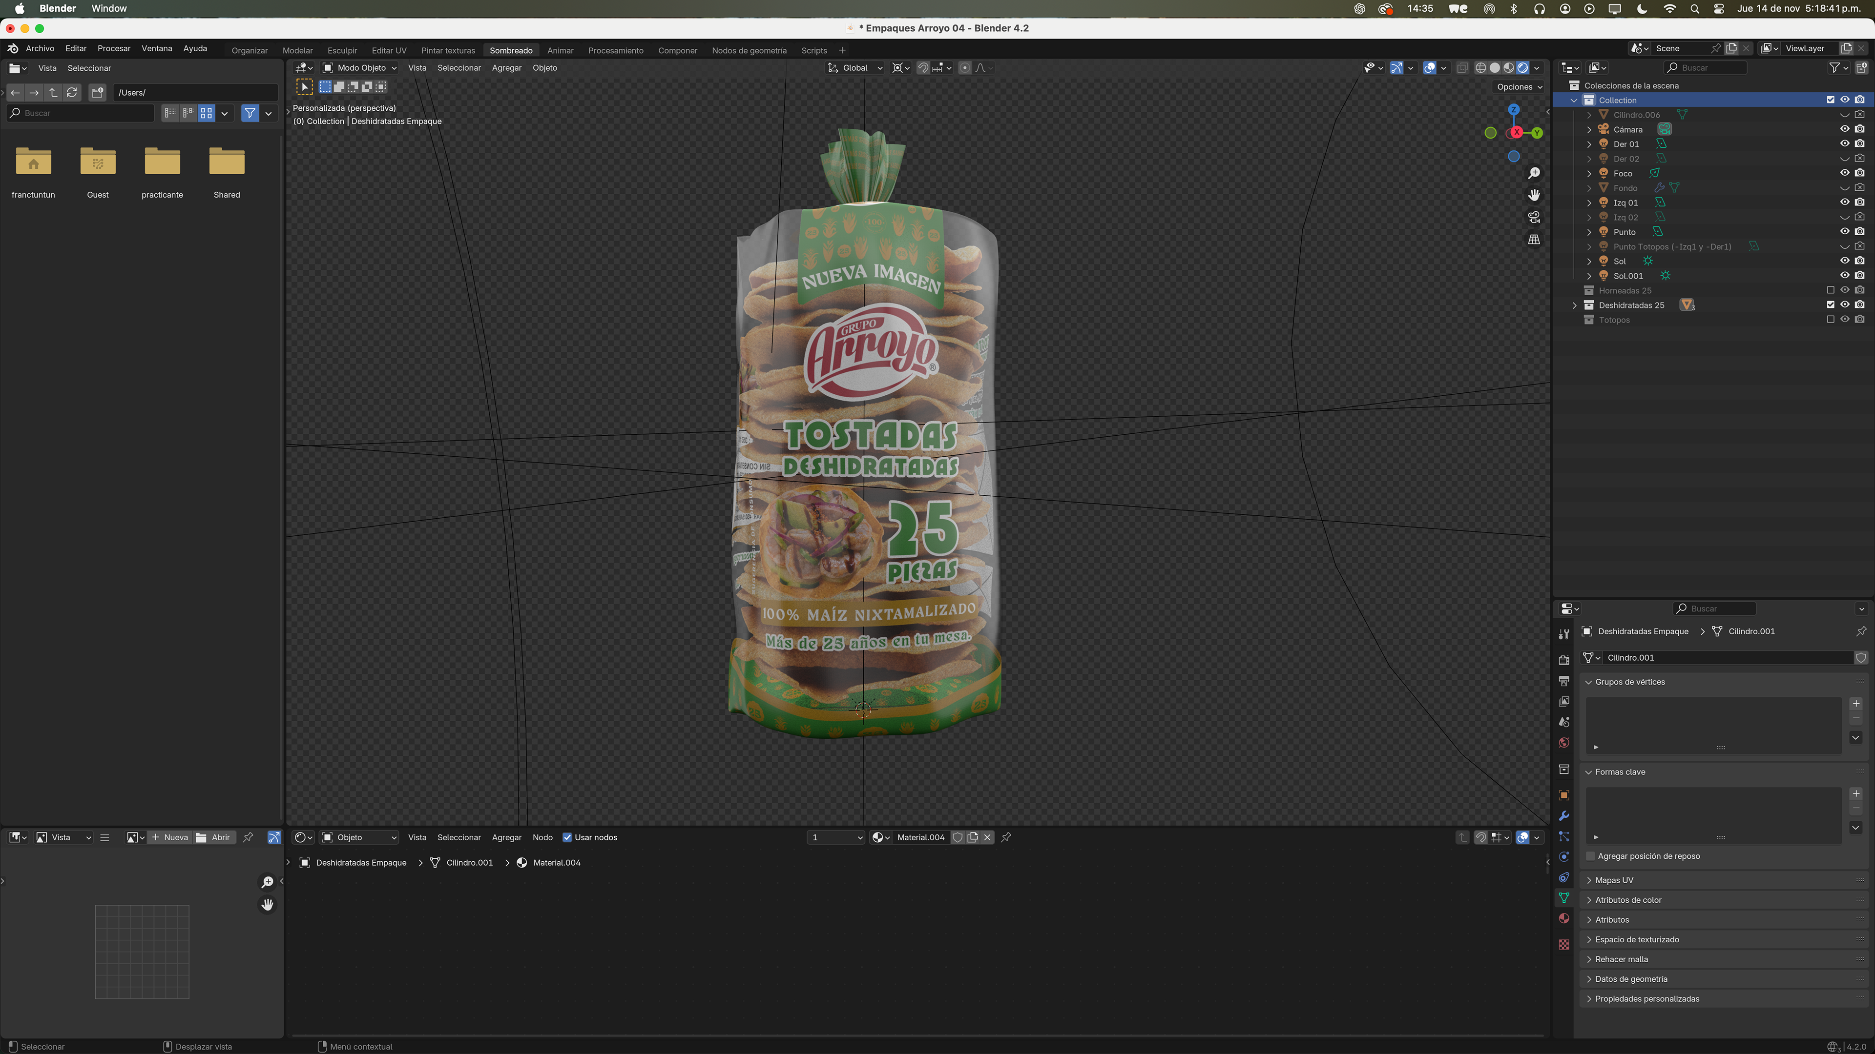Image resolution: width=1875 pixels, height=1054 pixels.
Task: Open the Output properties tab
Action: (x=1563, y=681)
